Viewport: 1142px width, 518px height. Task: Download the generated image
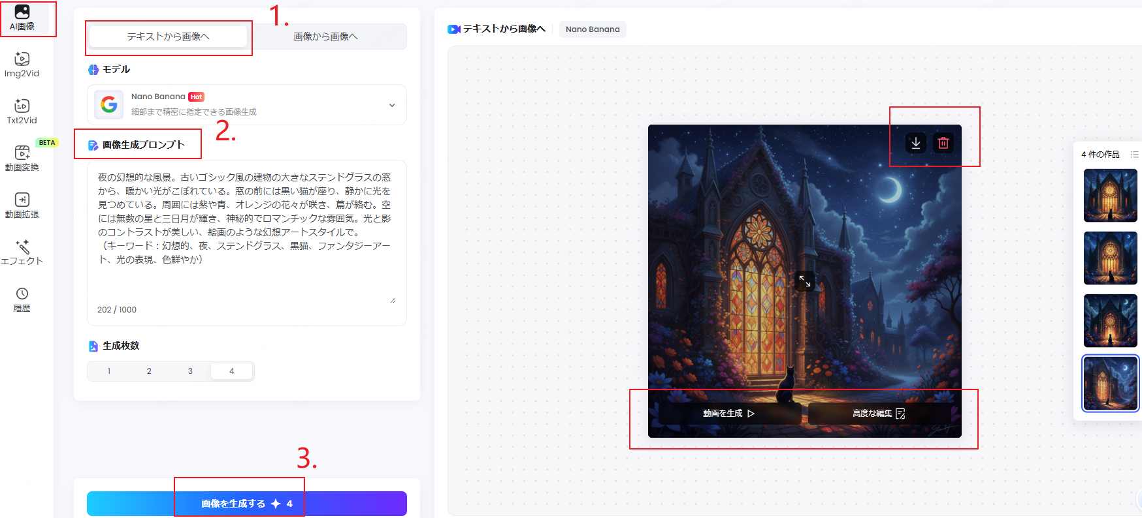(x=916, y=143)
